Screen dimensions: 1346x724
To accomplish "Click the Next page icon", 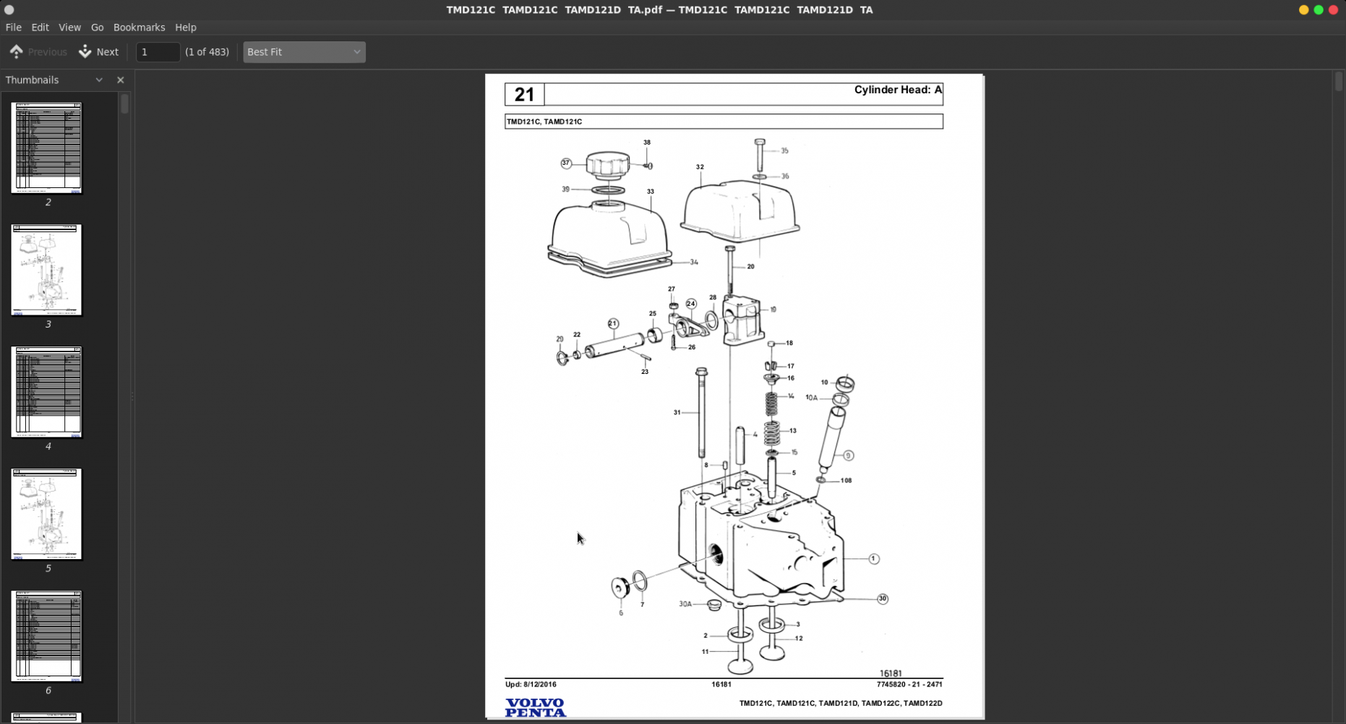I will [x=85, y=51].
